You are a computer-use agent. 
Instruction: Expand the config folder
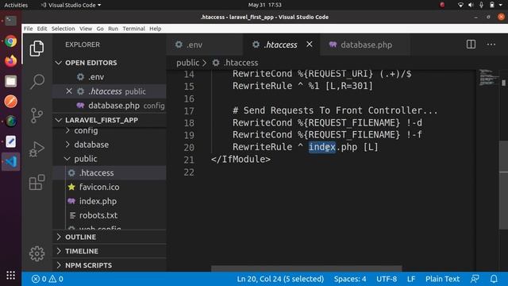(x=86, y=130)
